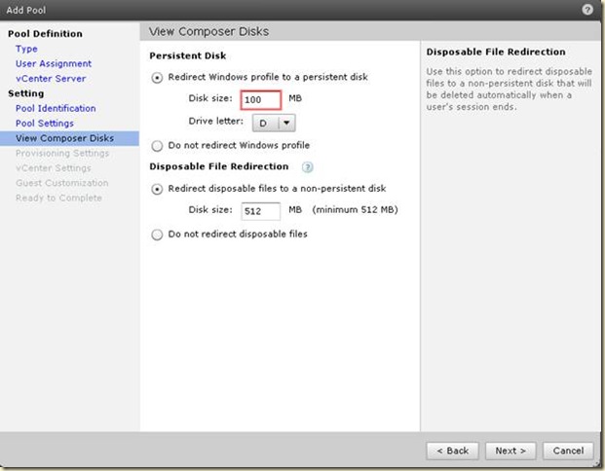Screen dimensions: 605x471
Task: Click the disabled Guest Customization step
Action: [x=62, y=183]
